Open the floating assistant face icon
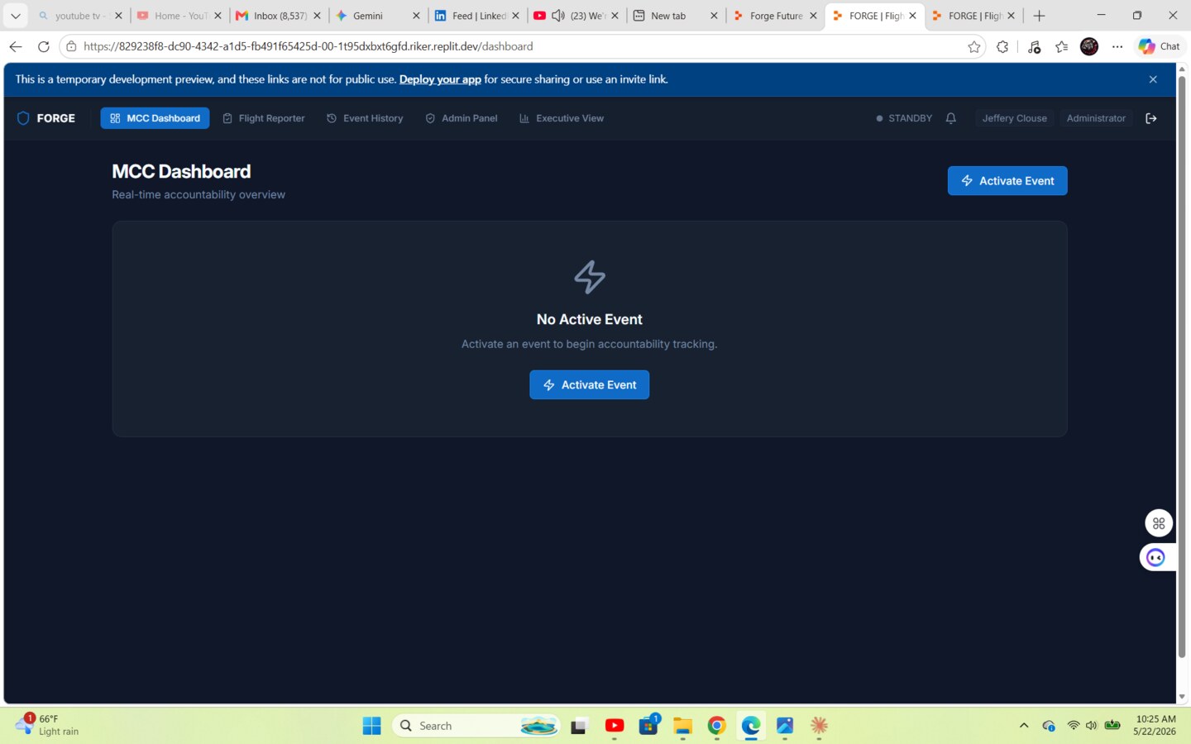 point(1156,557)
